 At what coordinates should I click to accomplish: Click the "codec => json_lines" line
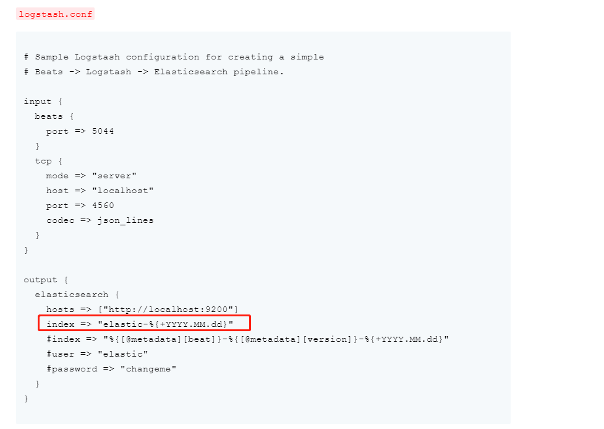(x=100, y=220)
